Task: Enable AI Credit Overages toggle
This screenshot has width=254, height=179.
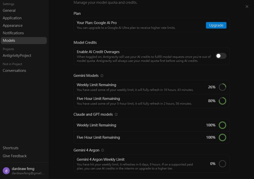Action: (221, 56)
